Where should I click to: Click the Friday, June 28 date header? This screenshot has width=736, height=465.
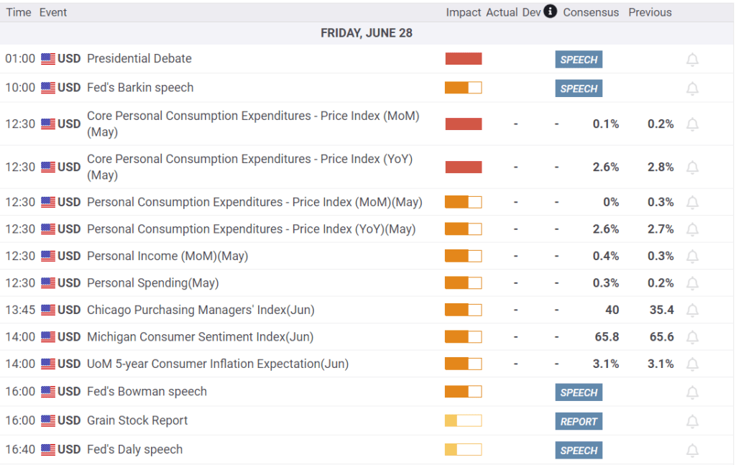[367, 33]
